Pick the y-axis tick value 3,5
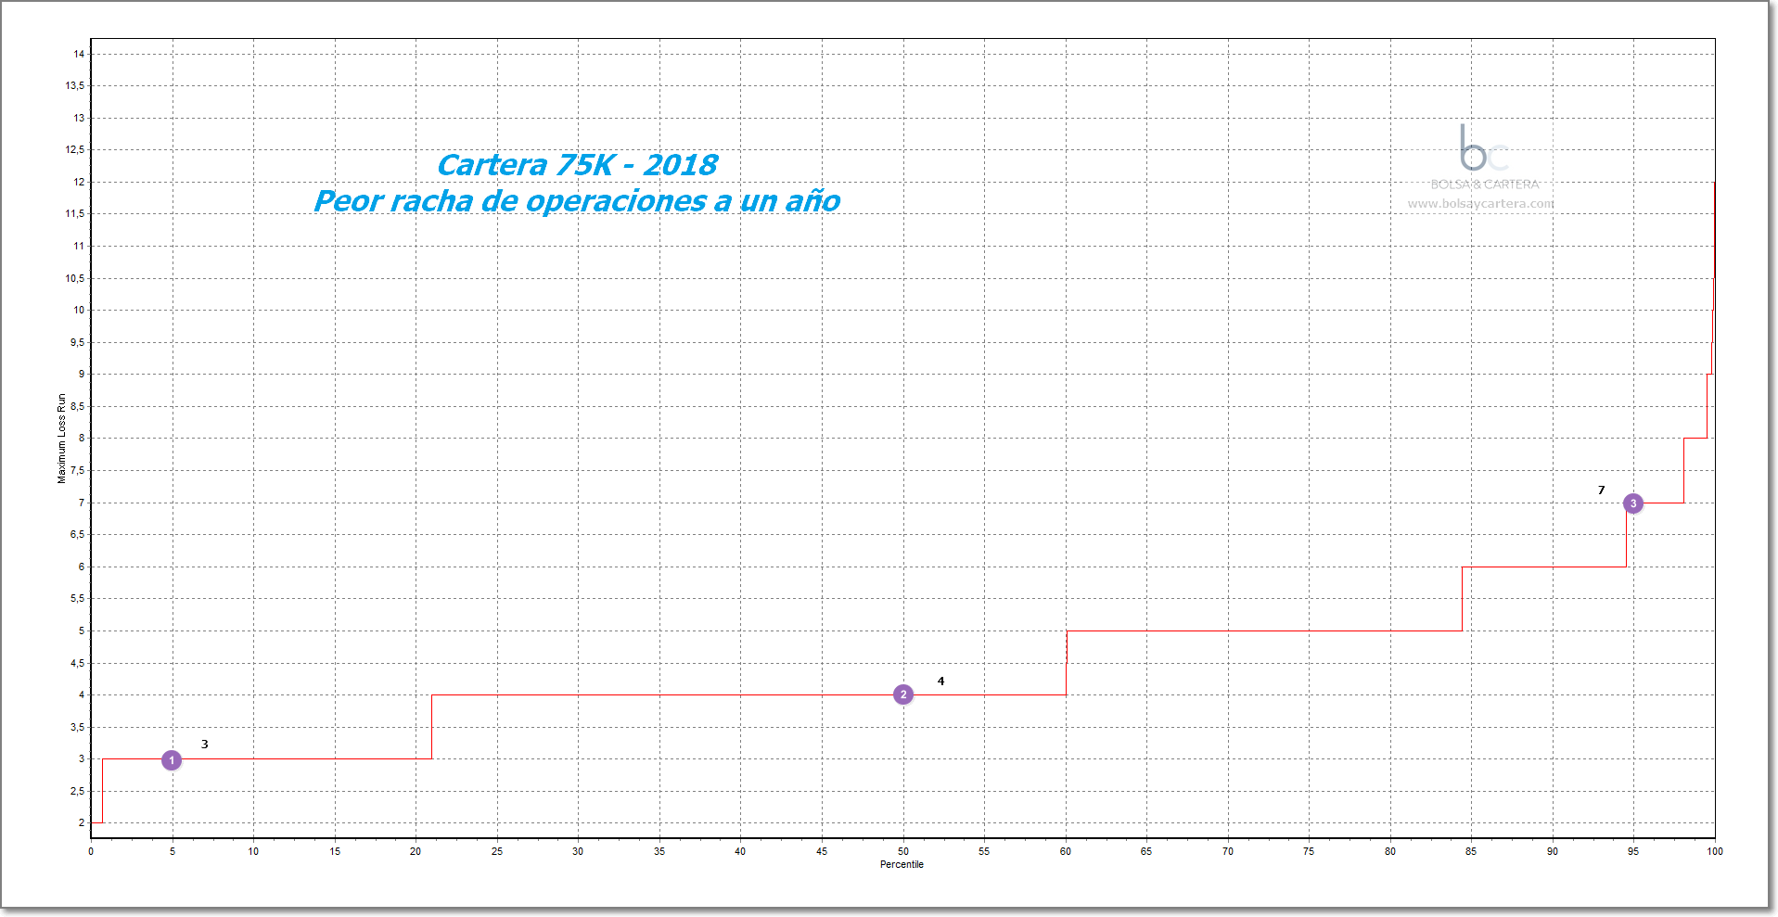The image size is (1778, 917). [77, 727]
